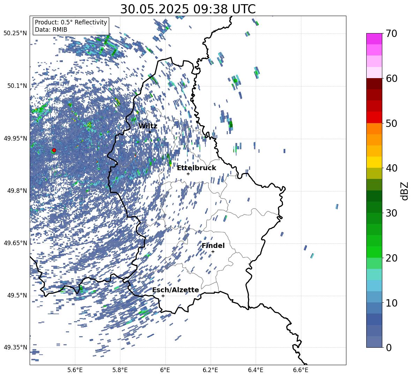Click the 6.6°E longitude label
The height and width of the screenshot is (377, 413).
point(301,370)
